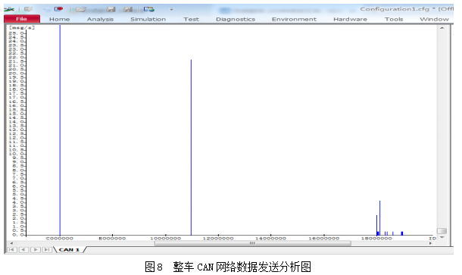
Task: Switch to the Simulation ribbon tab
Action: 148,19
